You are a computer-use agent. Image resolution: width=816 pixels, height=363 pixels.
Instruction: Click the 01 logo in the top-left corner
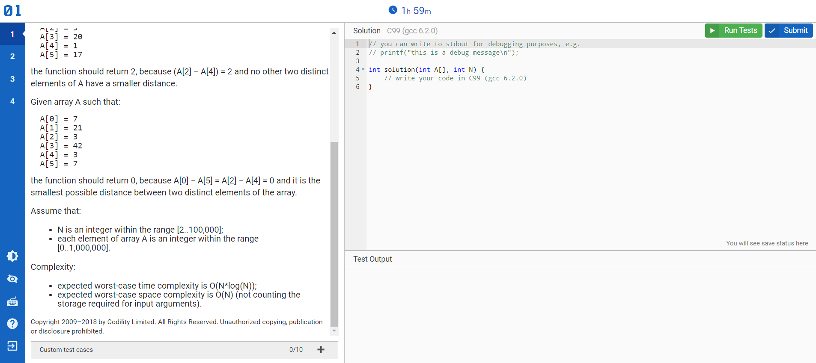click(x=12, y=11)
